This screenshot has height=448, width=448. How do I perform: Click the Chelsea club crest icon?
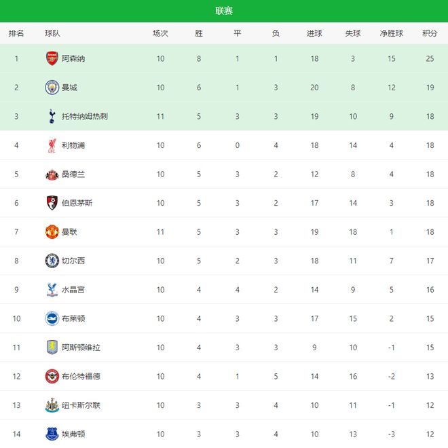coord(52,261)
